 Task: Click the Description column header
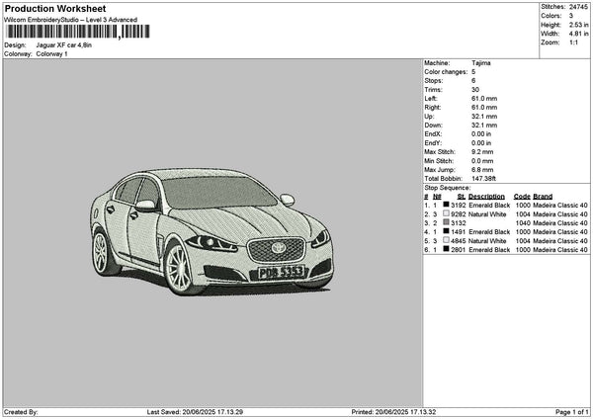pos(486,196)
